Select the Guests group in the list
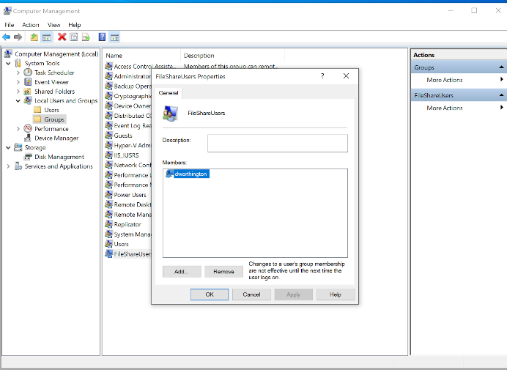The image size is (507, 370). (122, 136)
